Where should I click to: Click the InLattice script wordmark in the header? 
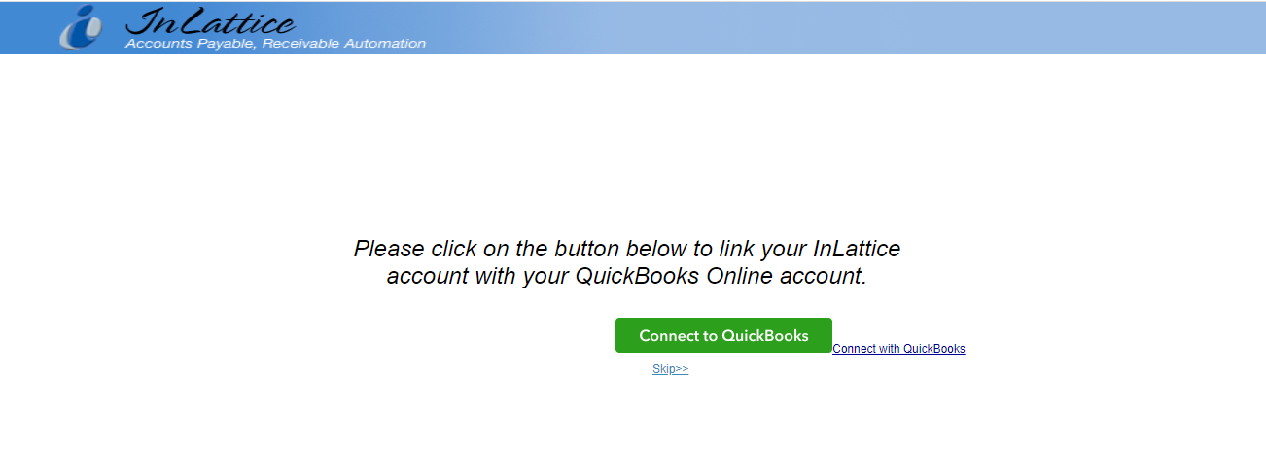pos(211,21)
